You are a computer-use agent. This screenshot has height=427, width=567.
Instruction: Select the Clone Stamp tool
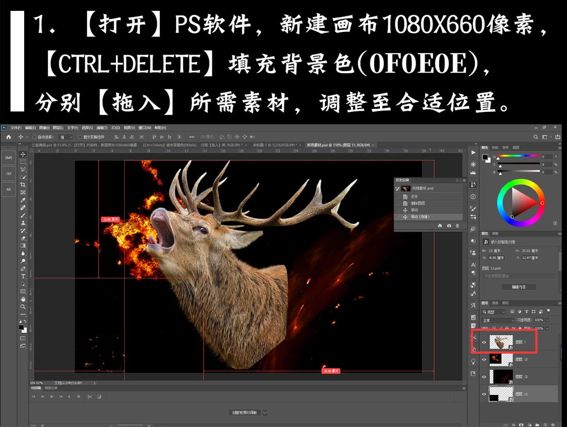point(23,223)
